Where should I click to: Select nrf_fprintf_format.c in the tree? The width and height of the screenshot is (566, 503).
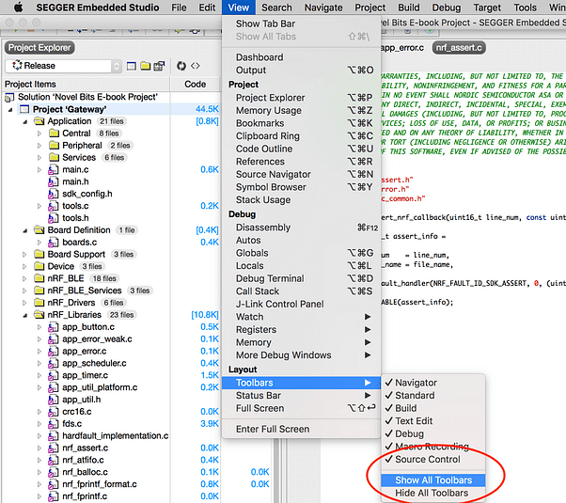click(100, 484)
